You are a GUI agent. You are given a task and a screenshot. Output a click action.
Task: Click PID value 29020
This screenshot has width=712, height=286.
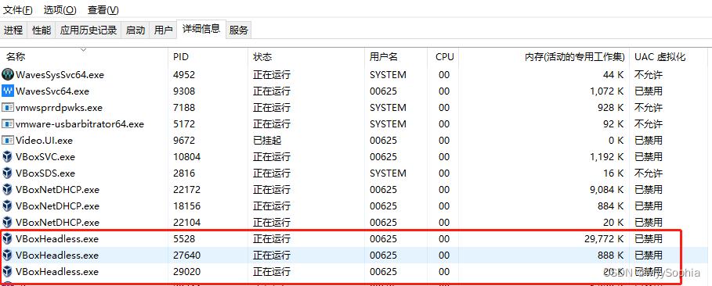tap(186, 271)
